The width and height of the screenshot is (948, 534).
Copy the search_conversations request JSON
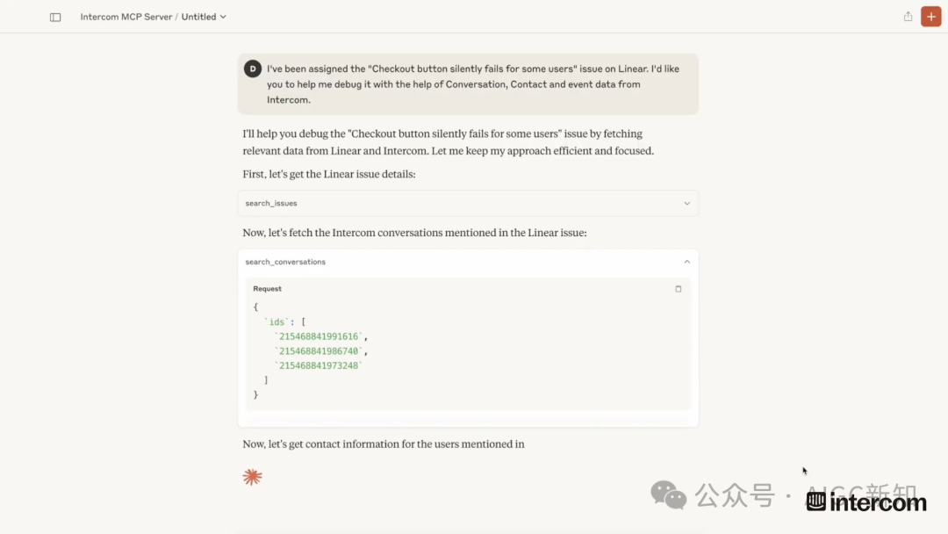pyautogui.click(x=678, y=289)
